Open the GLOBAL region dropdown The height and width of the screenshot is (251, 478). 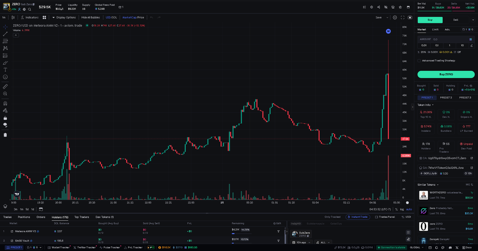coord(416,247)
